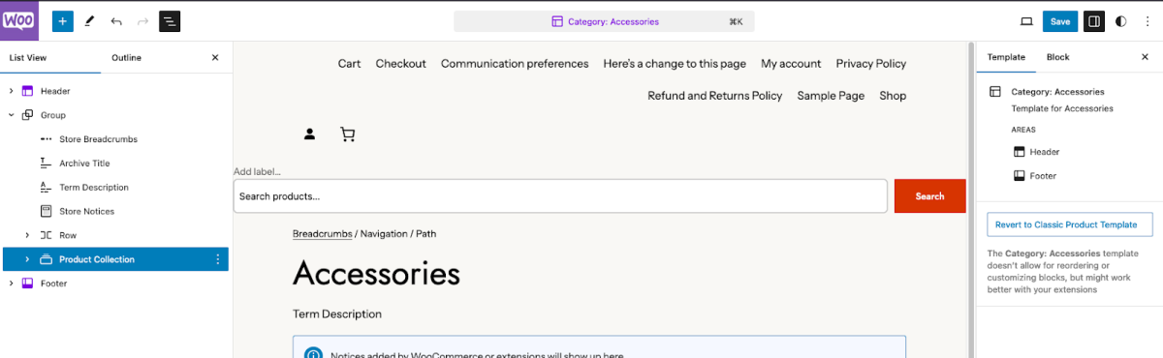The image size is (1163, 358).
Task: Switch to the Outline tab
Action: pos(126,58)
